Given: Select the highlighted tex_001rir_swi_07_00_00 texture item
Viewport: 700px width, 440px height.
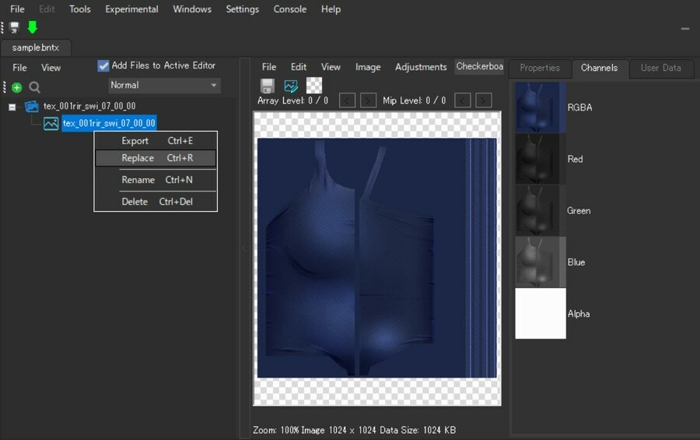Looking at the screenshot, I should coord(109,123).
